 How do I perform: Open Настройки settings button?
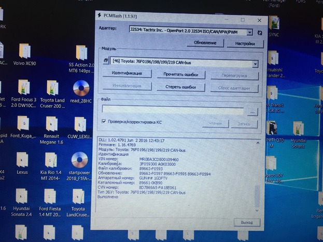tap(245, 42)
